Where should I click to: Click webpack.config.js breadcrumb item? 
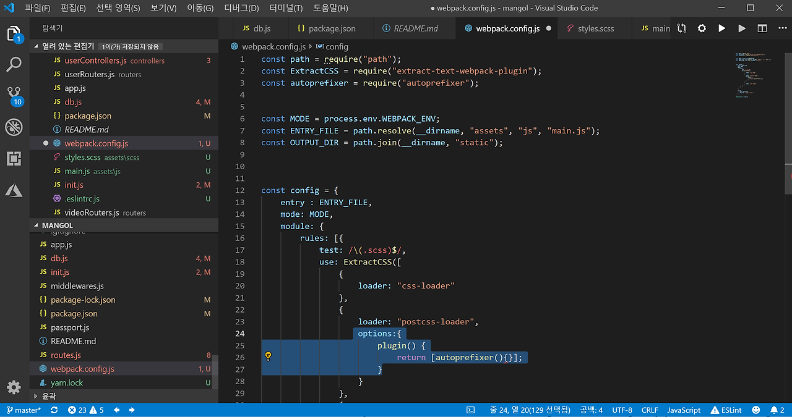[x=268, y=47]
